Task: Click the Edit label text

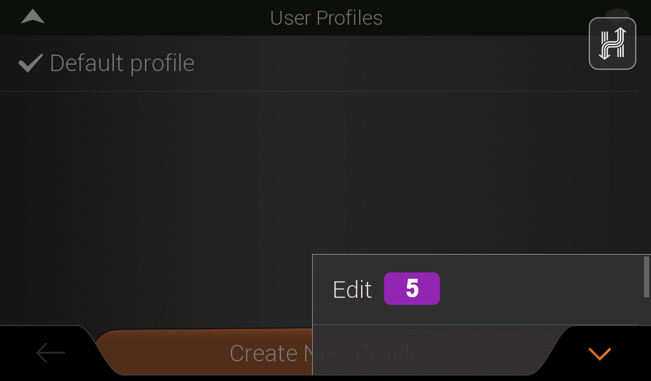Action: (x=352, y=290)
